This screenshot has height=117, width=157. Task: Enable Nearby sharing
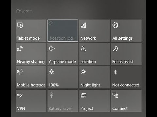[x=31, y=54]
